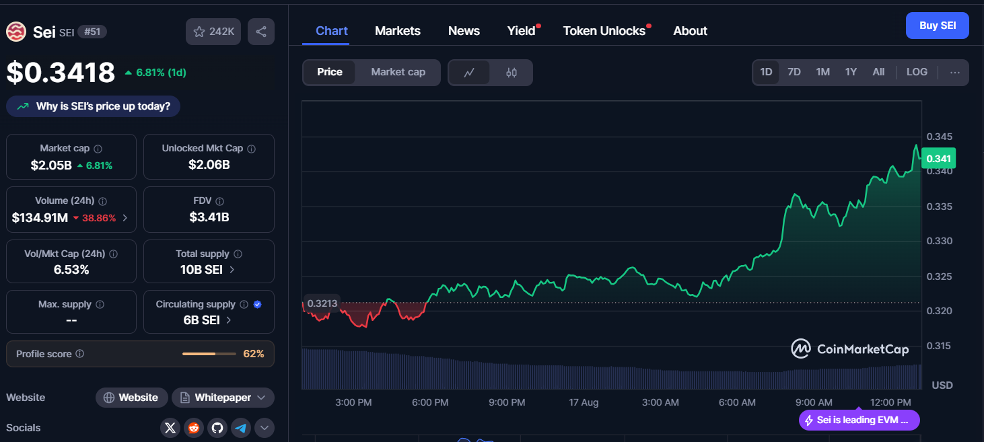
Task: Click info icon beside Unlocked Mkt Cap
Action: coord(251,149)
